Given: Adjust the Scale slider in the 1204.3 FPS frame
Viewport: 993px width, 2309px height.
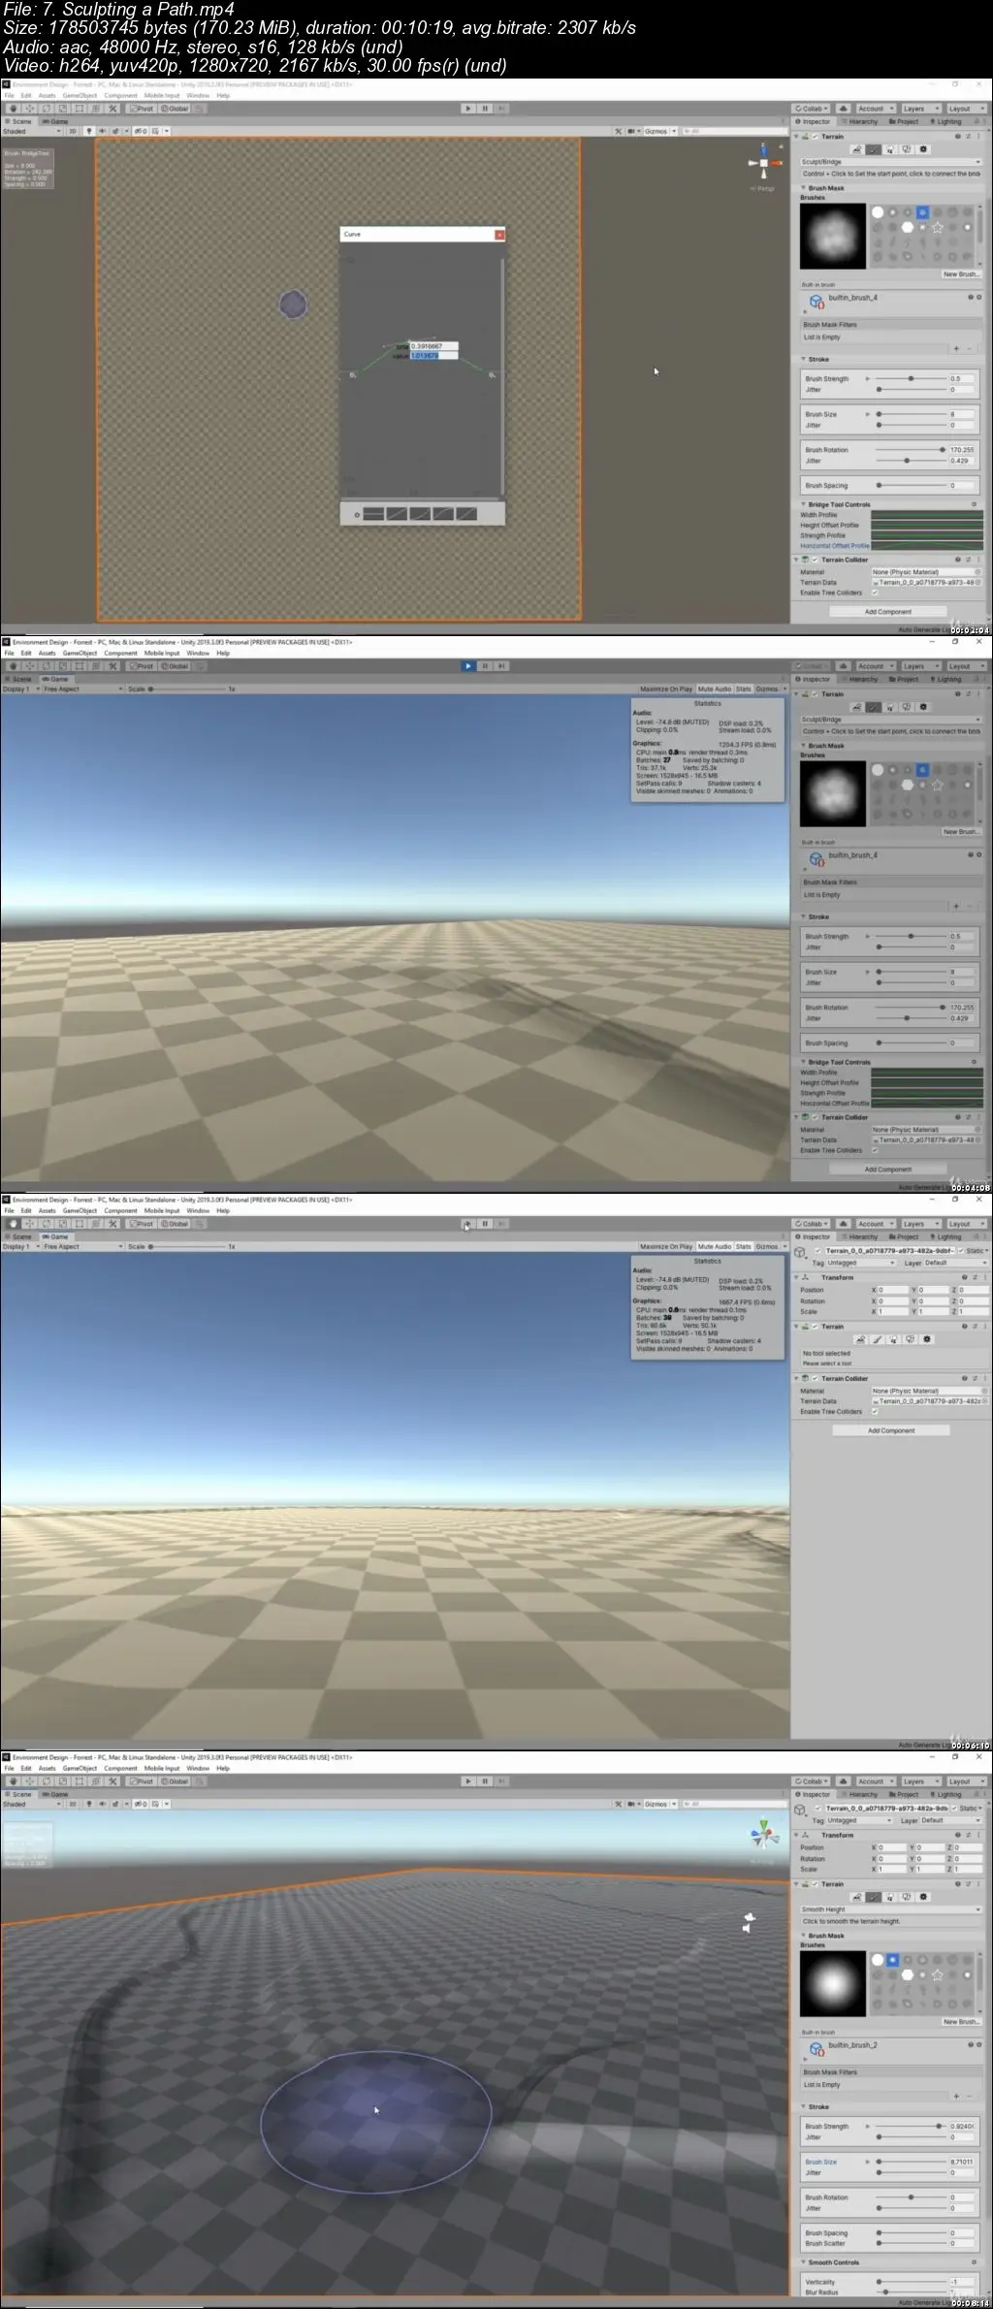Looking at the screenshot, I should [186, 689].
